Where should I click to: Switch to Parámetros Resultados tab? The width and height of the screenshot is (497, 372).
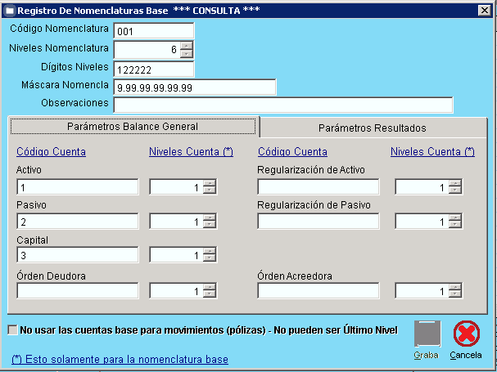tap(372, 128)
